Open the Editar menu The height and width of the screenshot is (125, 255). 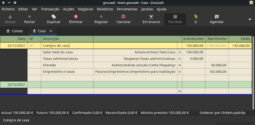(23, 9)
